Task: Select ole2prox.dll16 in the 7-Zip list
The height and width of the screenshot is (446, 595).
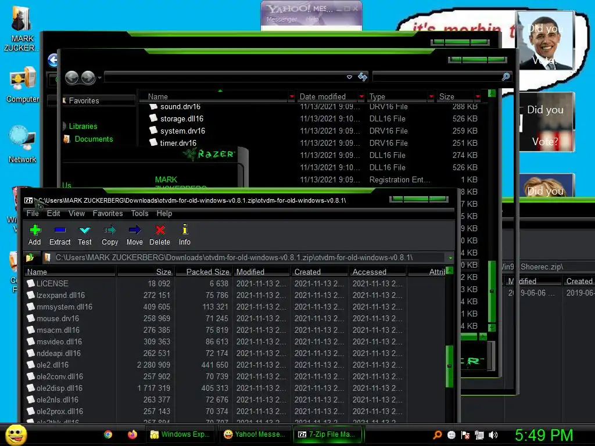Action: pyautogui.click(x=55, y=412)
